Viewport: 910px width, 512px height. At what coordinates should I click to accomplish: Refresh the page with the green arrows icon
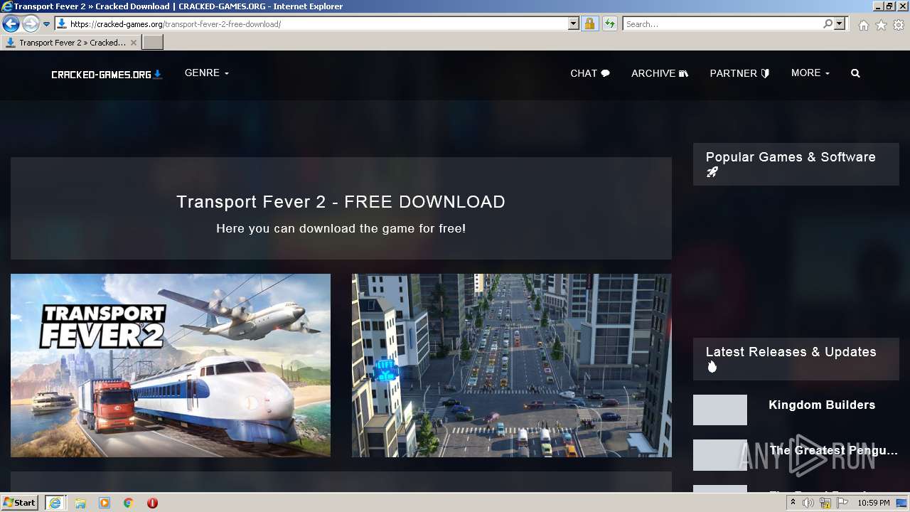[609, 24]
